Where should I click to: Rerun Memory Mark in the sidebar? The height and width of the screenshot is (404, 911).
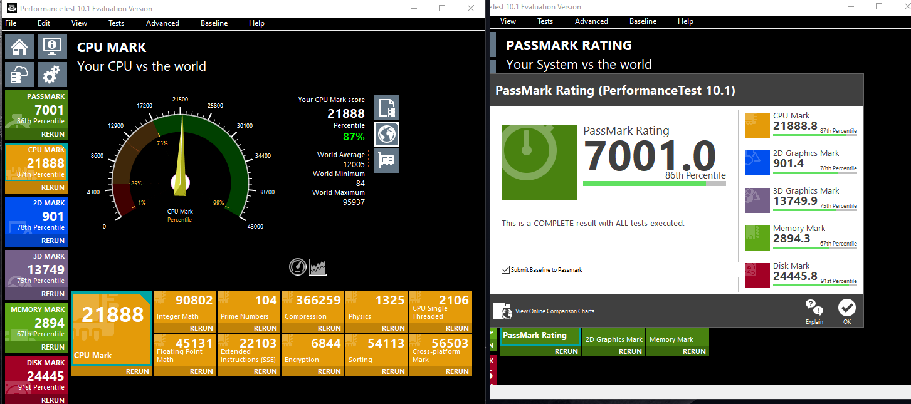tap(53, 347)
